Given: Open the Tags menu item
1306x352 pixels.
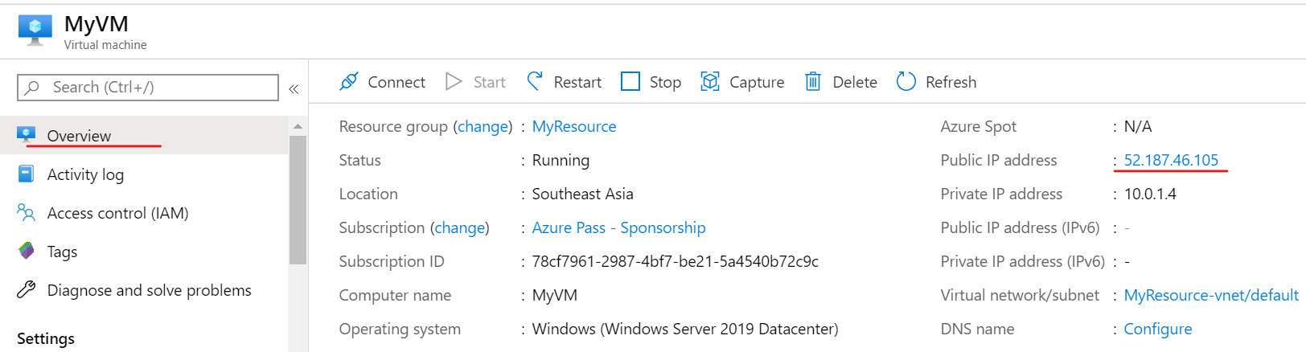Looking at the screenshot, I should pos(144,251).
